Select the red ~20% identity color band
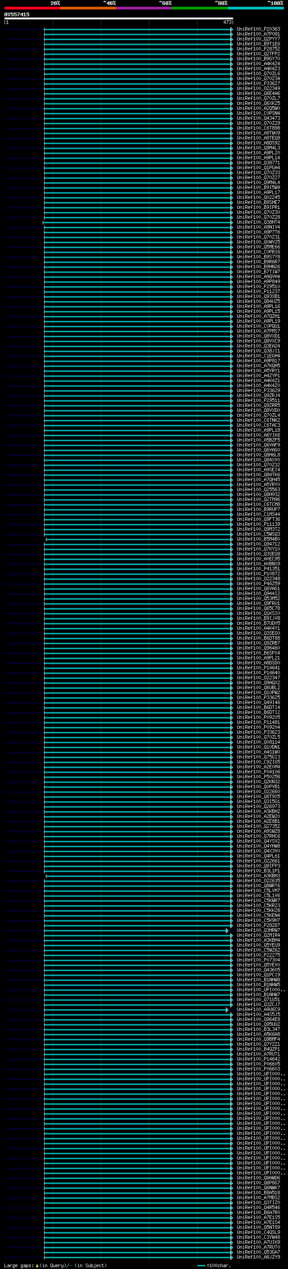The height and width of the screenshot is (1269, 288). point(32,8)
